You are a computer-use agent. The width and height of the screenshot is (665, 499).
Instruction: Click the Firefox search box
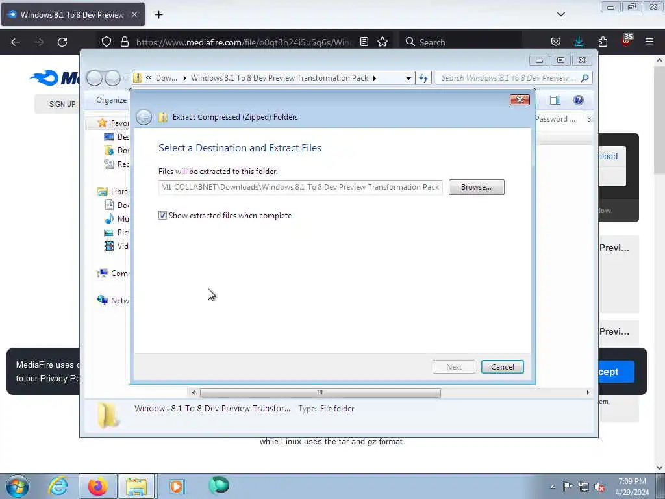point(460,42)
